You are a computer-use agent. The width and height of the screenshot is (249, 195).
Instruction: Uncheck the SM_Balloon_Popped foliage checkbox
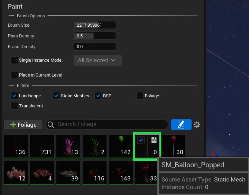point(141,140)
